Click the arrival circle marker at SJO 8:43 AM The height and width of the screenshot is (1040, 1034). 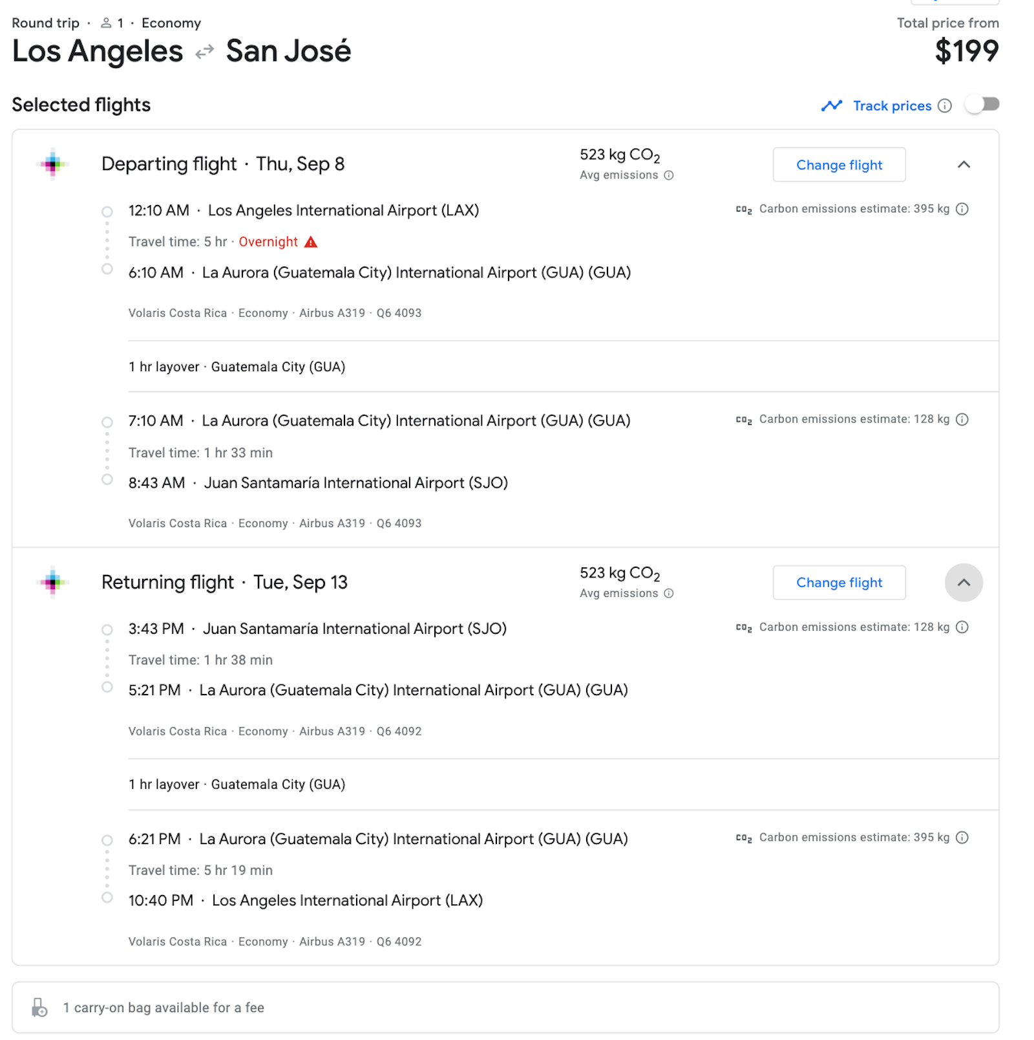[x=107, y=480]
